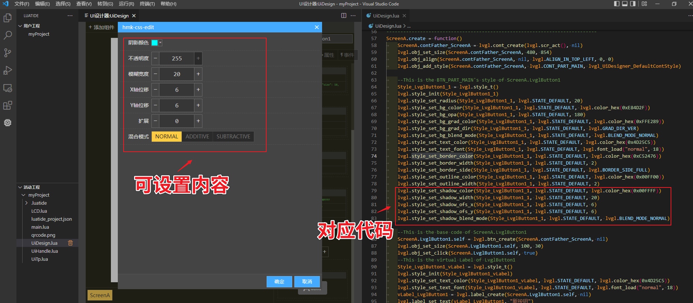This screenshot has height=303, width=693.
Task: Toggle the primary sidebar layout icon
Action: 616,4
